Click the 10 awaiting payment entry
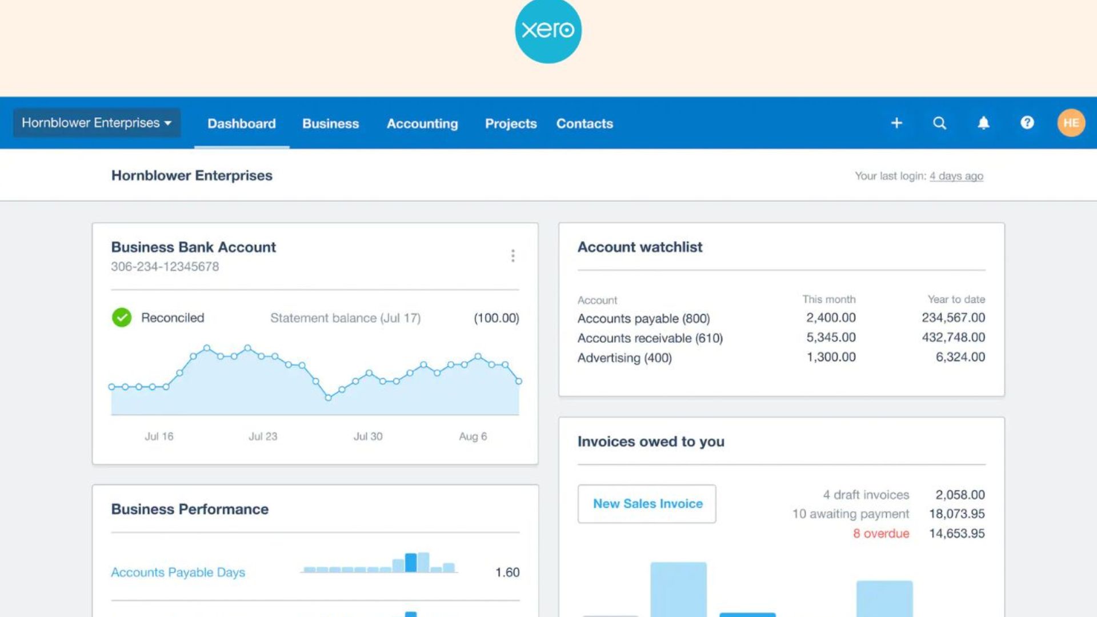Image resolution: width=1097 pixels, height=617 pixels. point(850,514)
